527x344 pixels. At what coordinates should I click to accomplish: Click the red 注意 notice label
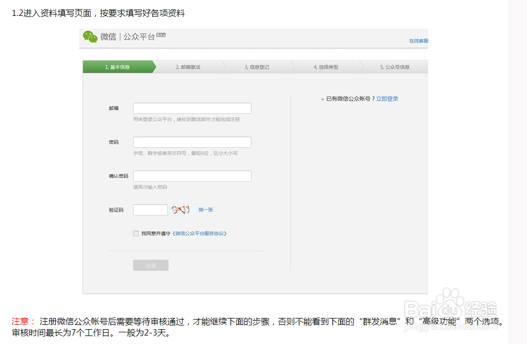point(19,321)
